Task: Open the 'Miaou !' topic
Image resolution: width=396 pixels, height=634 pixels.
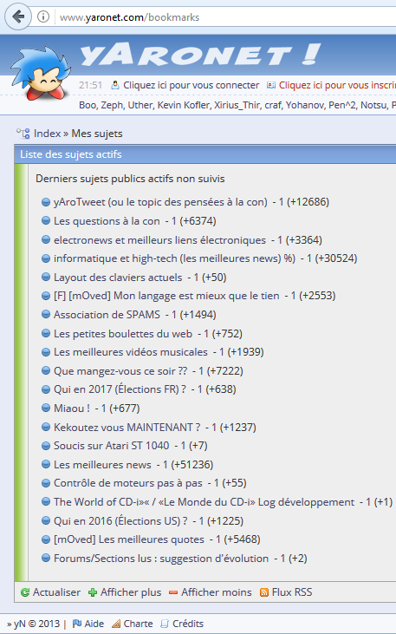Action: [x=72, y=408]
